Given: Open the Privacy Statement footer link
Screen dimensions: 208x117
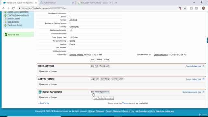Looking at the screenshot, I should coord(97,111).
